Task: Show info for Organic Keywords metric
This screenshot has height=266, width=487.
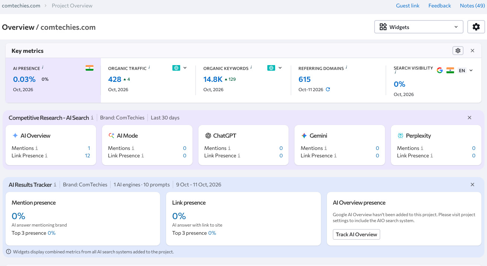Action: [x=251, y=68]
